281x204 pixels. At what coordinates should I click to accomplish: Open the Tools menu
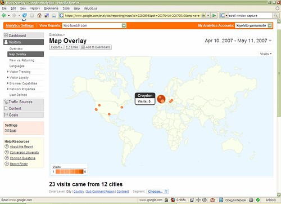(x=66, y=8)
